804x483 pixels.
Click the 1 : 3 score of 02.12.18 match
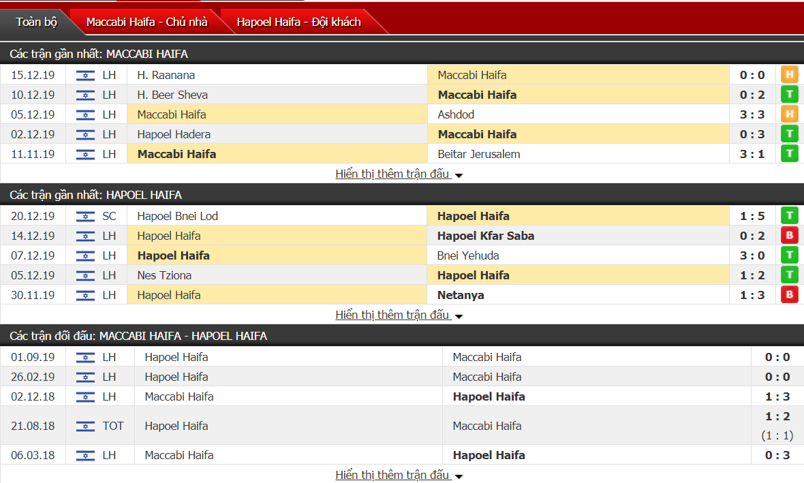pos(777,397)
